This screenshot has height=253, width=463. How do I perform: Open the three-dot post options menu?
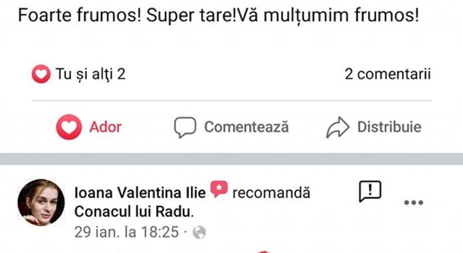point(413,203)
